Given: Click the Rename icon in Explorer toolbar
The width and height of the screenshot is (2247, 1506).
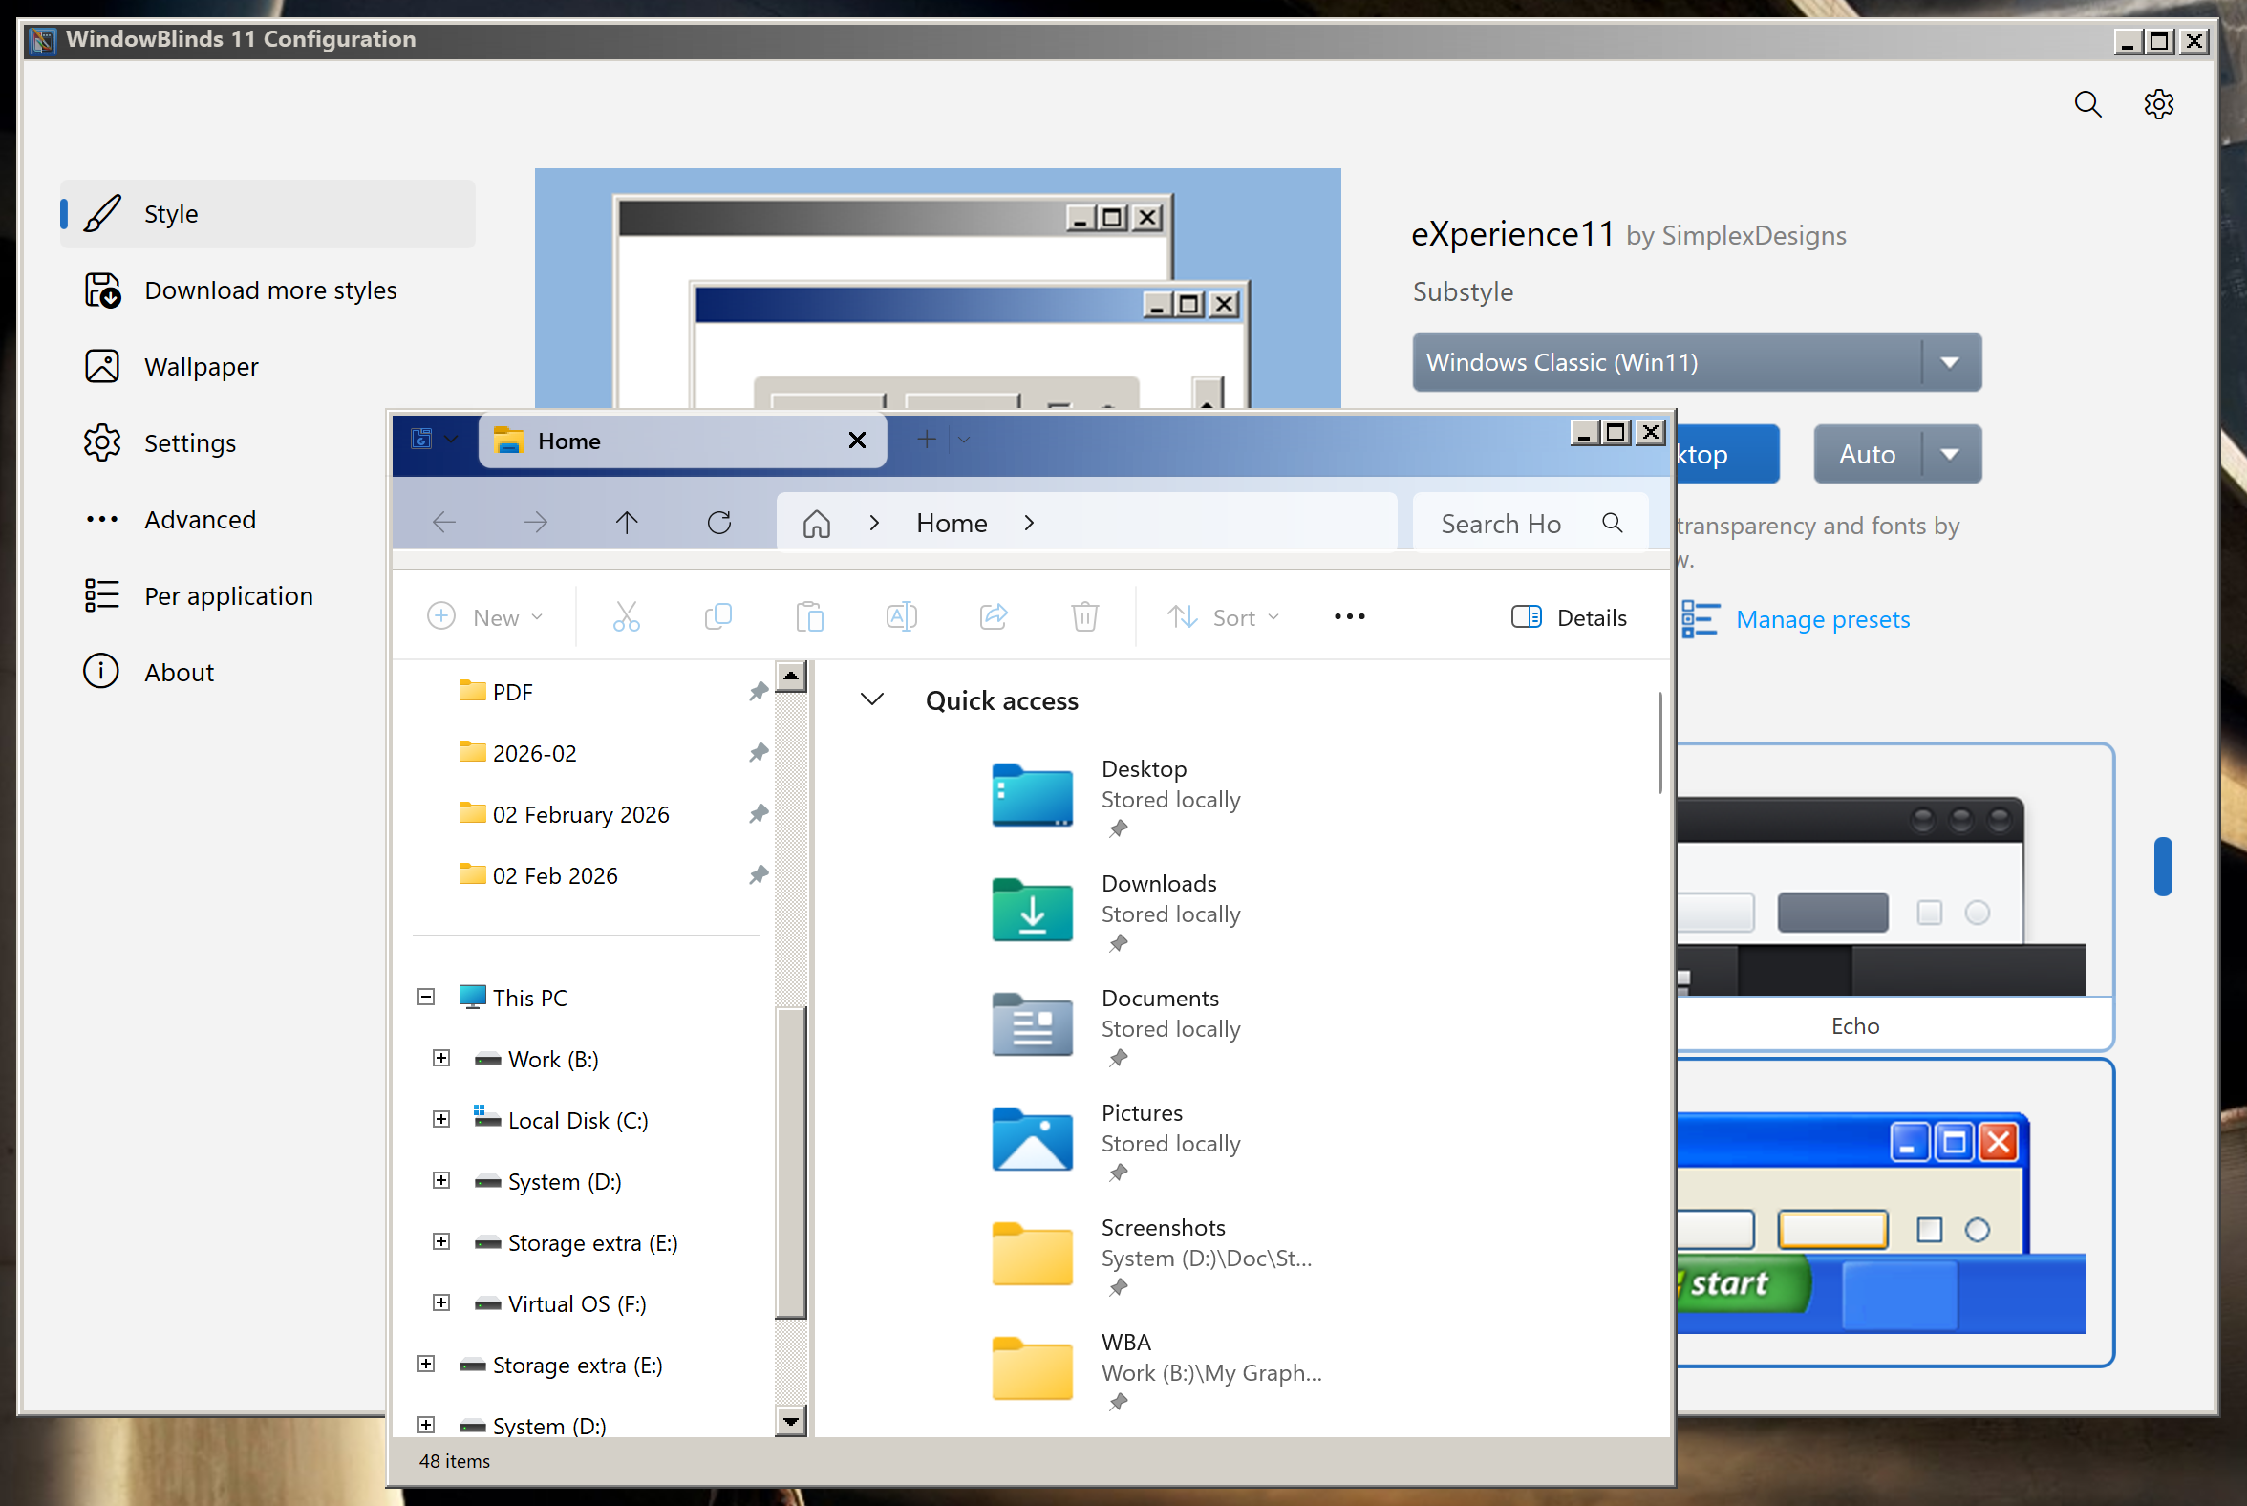Looking at the screenshot, I should point(901,616).
